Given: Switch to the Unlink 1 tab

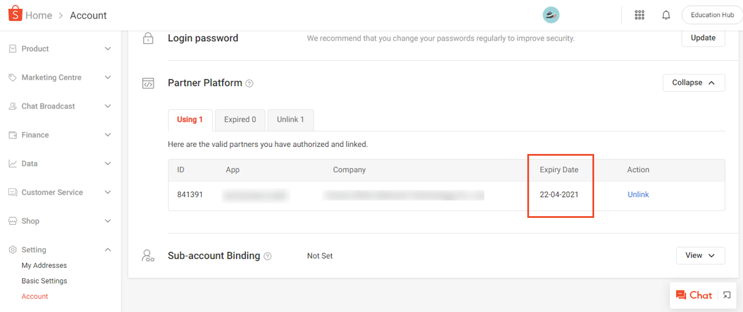Looking at the screenshot, I should pos(290,120).
